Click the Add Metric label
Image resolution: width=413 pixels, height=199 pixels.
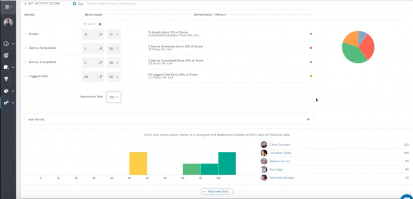[x=36, y=120]
